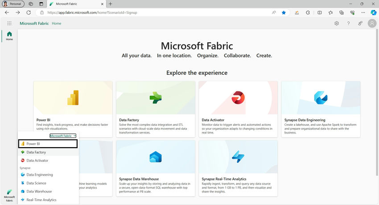379x205 pixels.
Task: Follow the Microsoft Fabric link in popup
Action: [x=63, y=136]
